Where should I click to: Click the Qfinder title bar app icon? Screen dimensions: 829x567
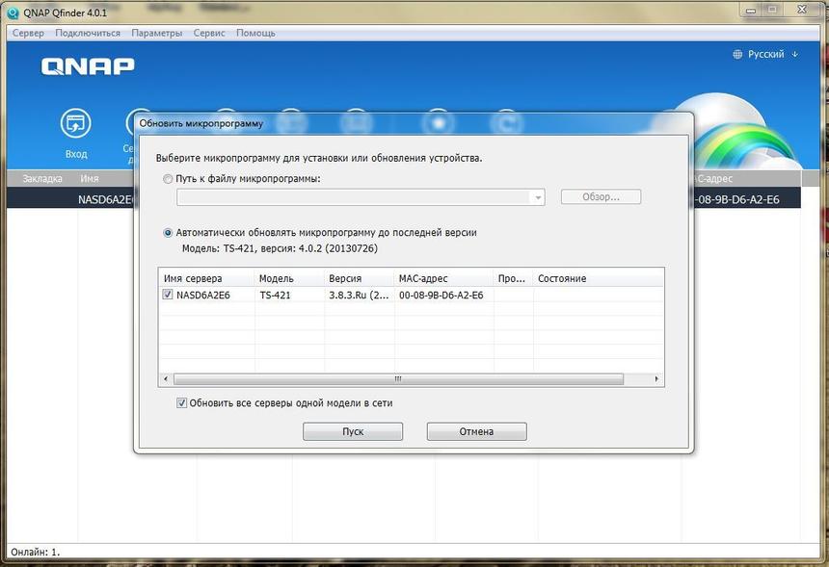pyautogui.click(x=13, y=12)
